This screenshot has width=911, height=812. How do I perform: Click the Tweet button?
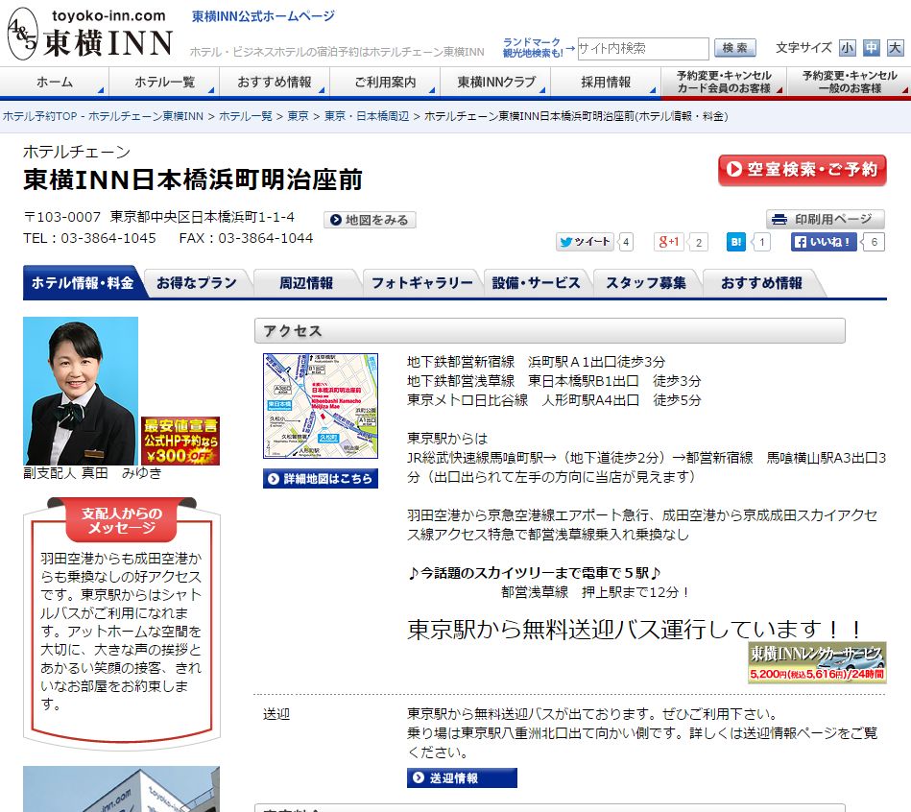(x=585, y=242)
